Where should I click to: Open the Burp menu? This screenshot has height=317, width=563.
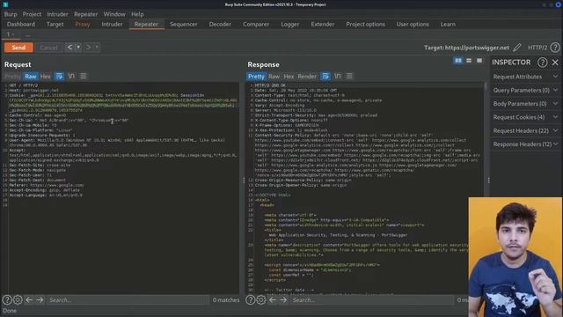(x=11, y=14)
